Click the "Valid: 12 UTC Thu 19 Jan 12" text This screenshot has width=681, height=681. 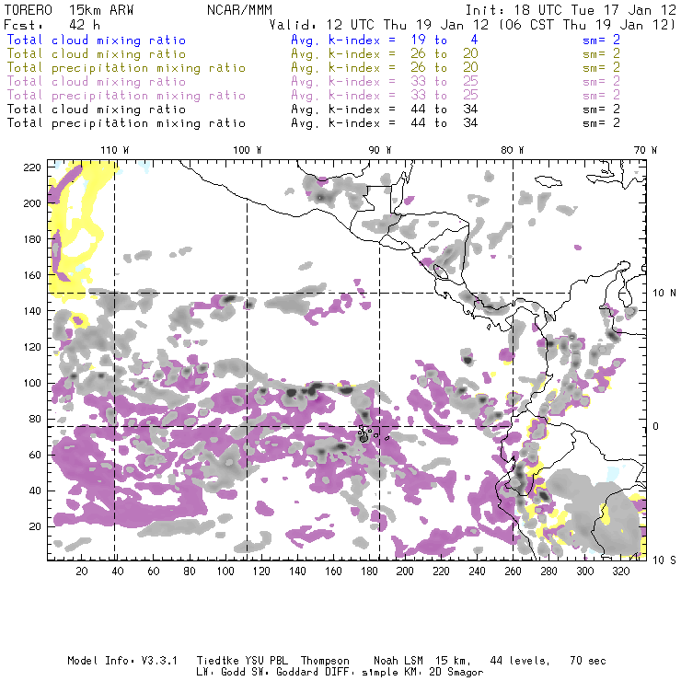click(x=379, y=25)
